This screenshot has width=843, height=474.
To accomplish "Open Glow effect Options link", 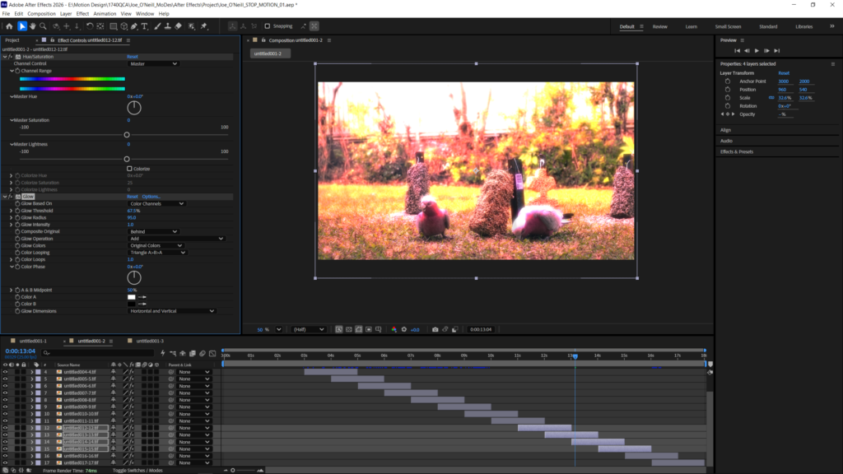I will coord(151,197).
